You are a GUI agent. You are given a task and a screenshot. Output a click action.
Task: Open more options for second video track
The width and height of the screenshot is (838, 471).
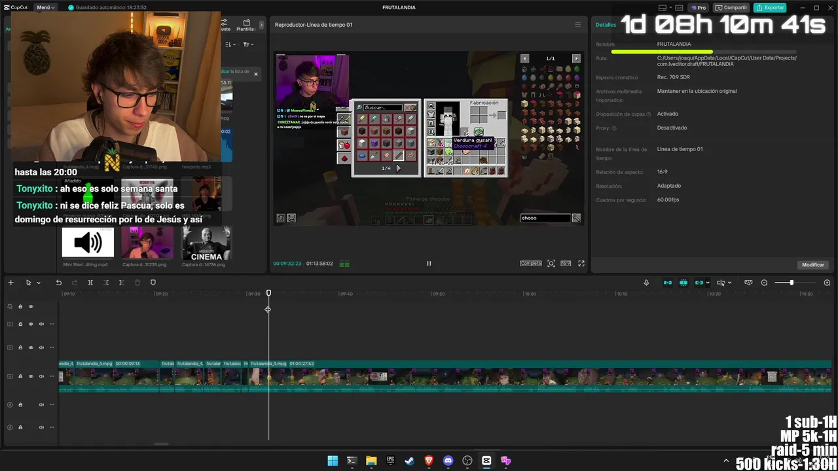[52, 324]
